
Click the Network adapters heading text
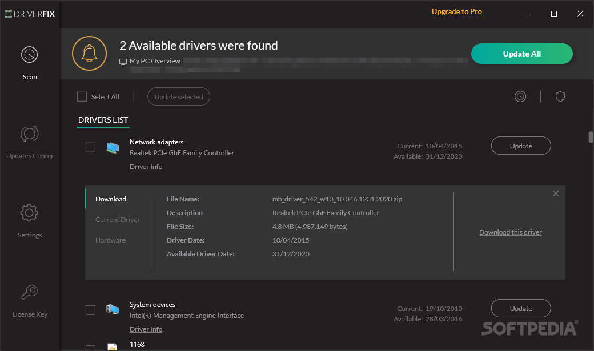click(x=156, y=142)
